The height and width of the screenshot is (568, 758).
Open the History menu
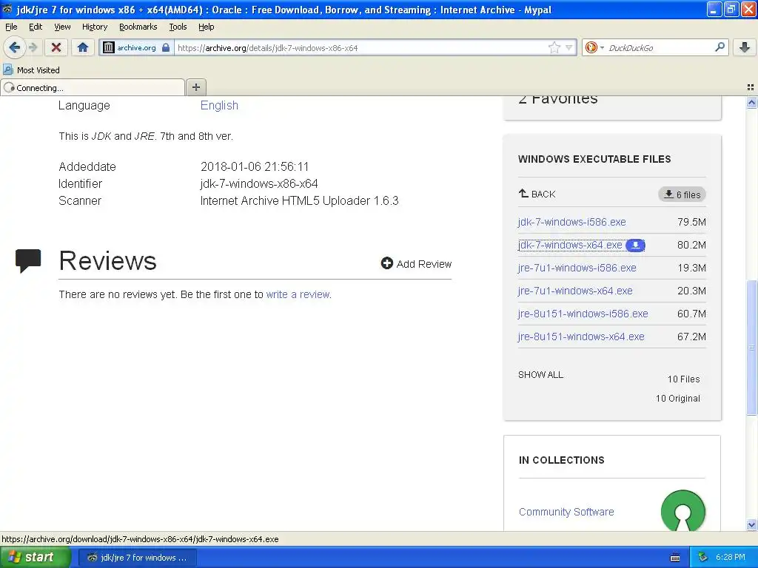[x=94, y=27]
